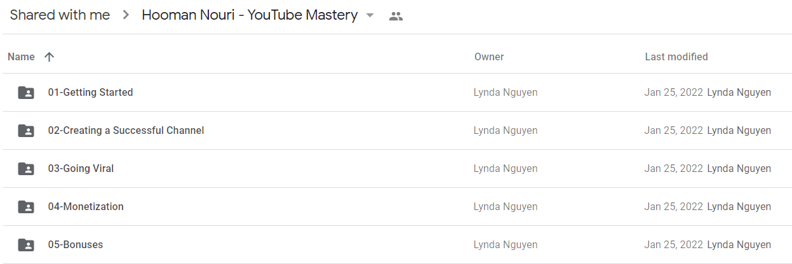The image size is (792, 264).
Task: Click the shared people icon beside folder title
Action: click(x=396, y=16)
